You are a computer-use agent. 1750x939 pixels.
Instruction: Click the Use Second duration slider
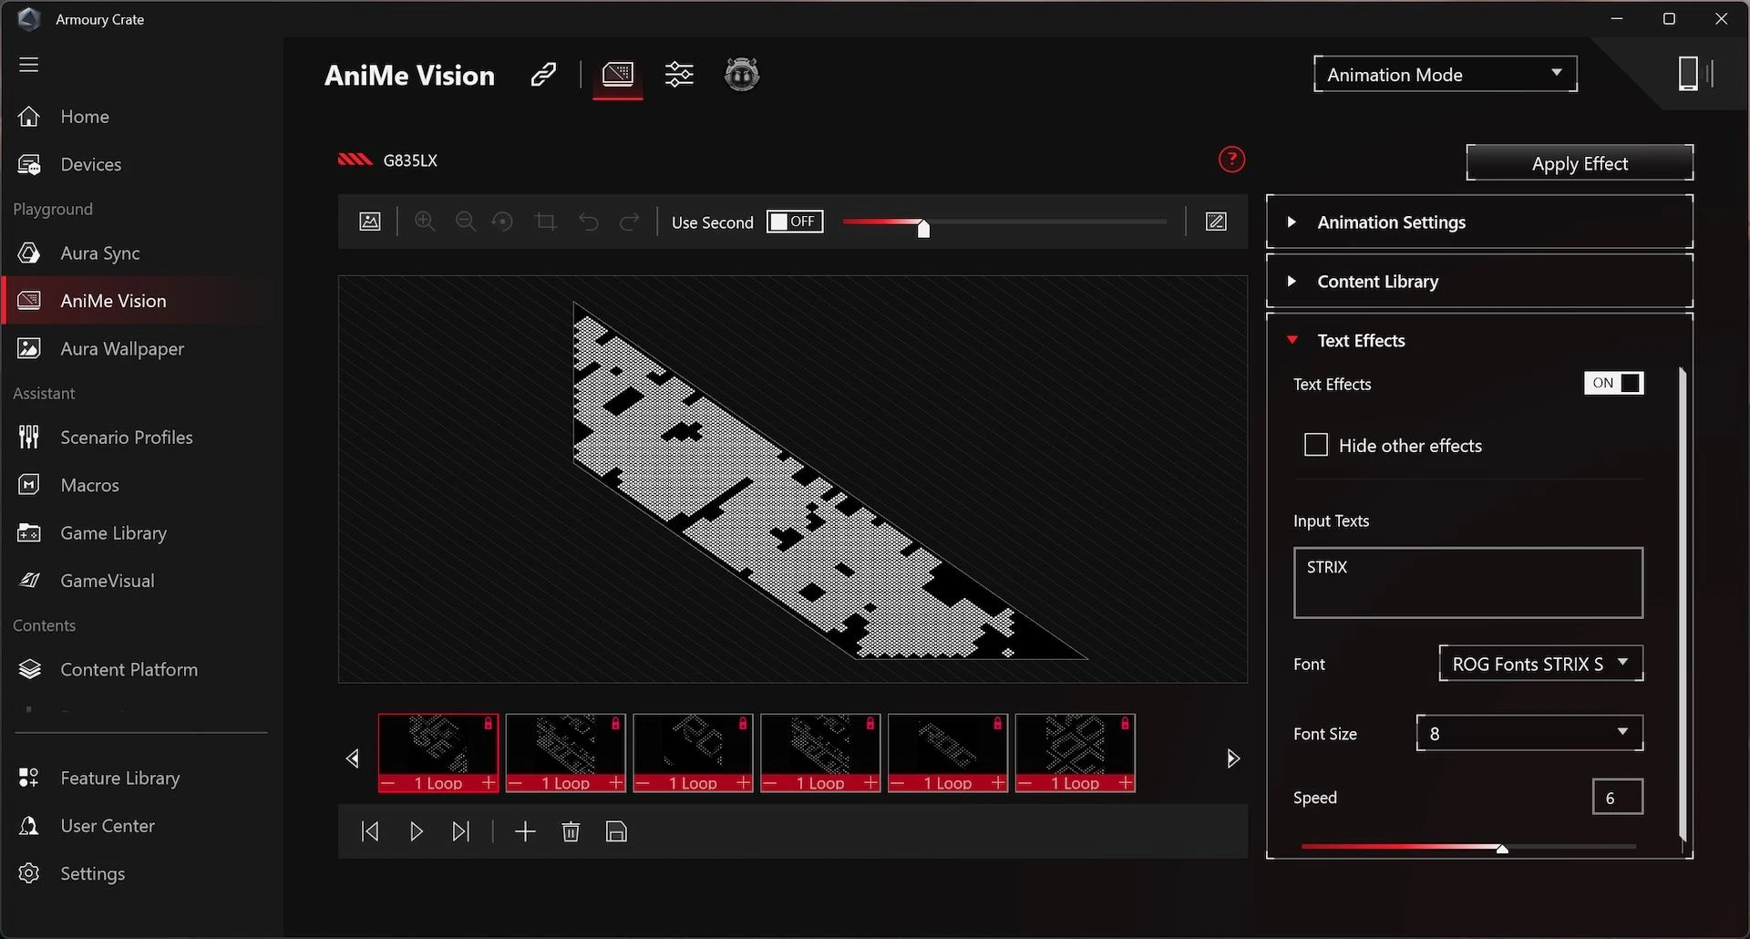click(1004, 222)
